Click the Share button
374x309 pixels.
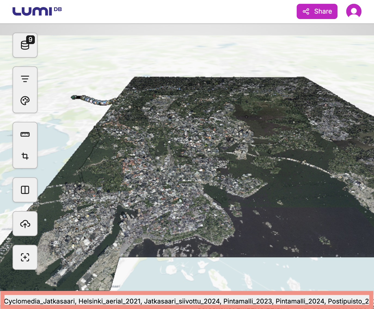pos(317,11)
